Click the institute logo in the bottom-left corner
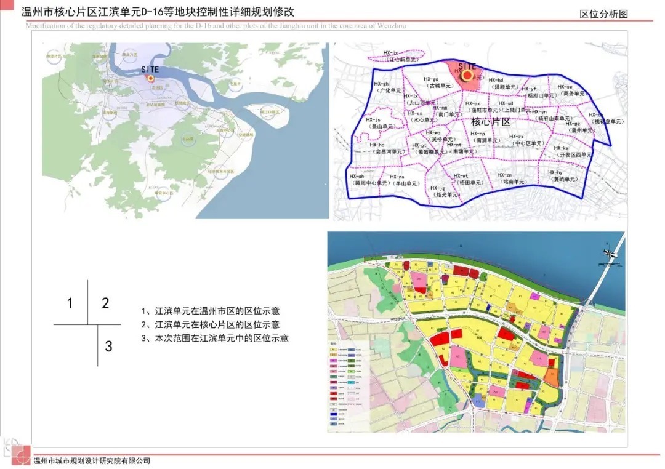Image resolution: width=665 pixels, height=469 pixels. click(17, 452)
